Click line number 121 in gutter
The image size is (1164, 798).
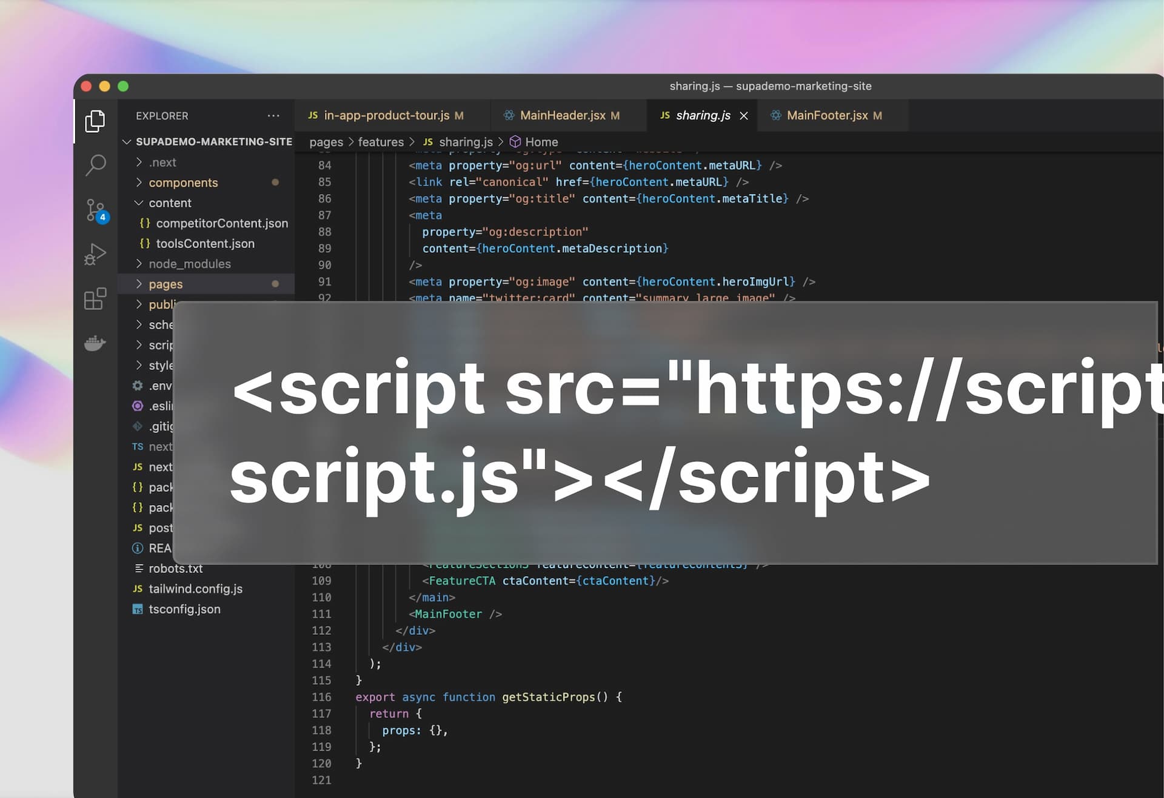pyautogui.click(x=321, y=780)
